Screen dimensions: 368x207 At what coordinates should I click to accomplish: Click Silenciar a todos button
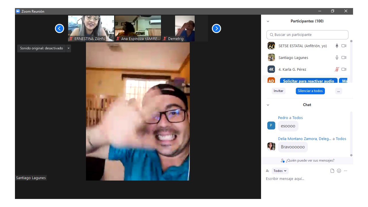point(310,91)
